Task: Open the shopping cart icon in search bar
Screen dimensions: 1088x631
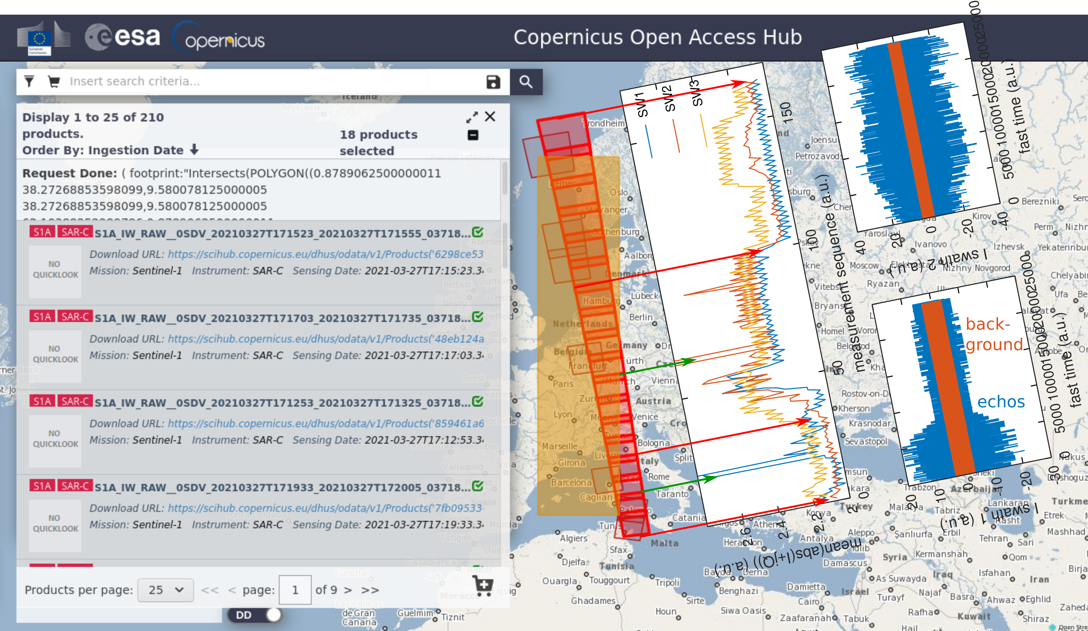Action: click(x=54, y=82)
